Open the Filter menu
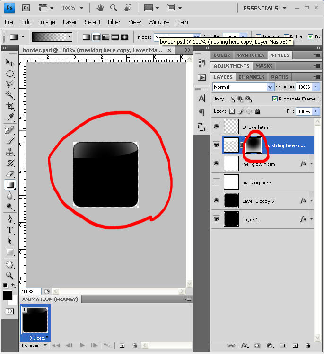 tap(114, 22)
